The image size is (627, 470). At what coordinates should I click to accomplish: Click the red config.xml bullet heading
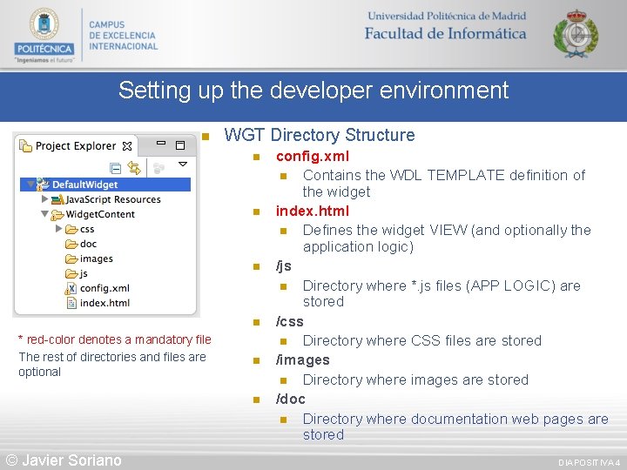(x=313, y=157)
